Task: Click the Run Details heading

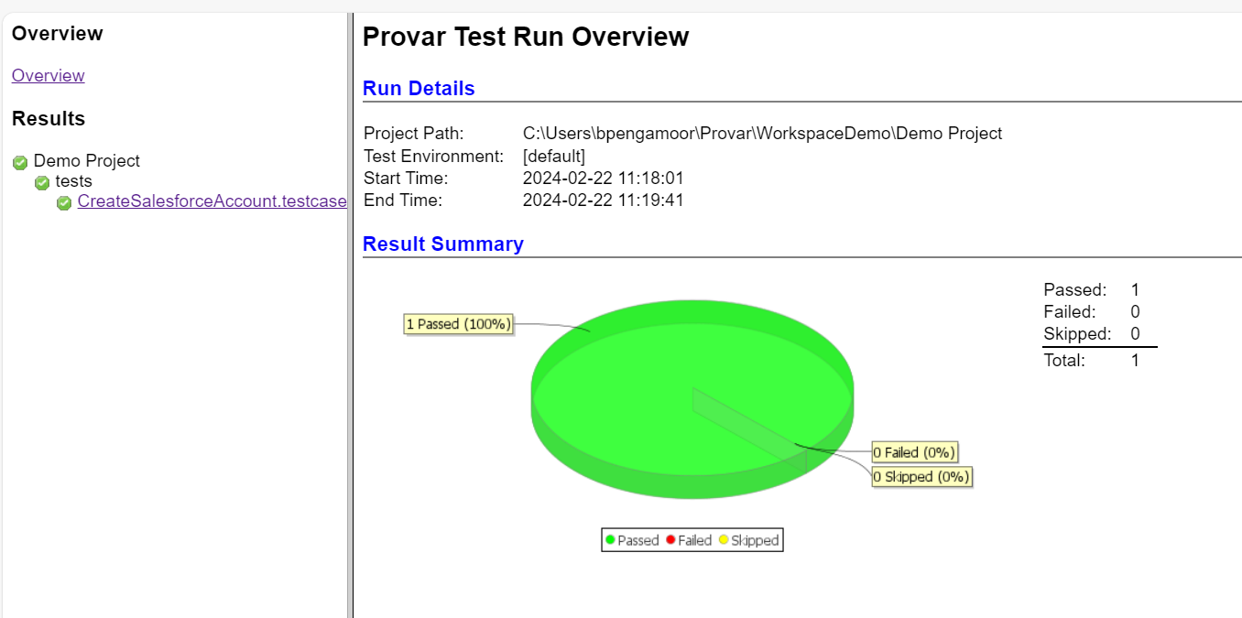Action: (x=419, y=89)
